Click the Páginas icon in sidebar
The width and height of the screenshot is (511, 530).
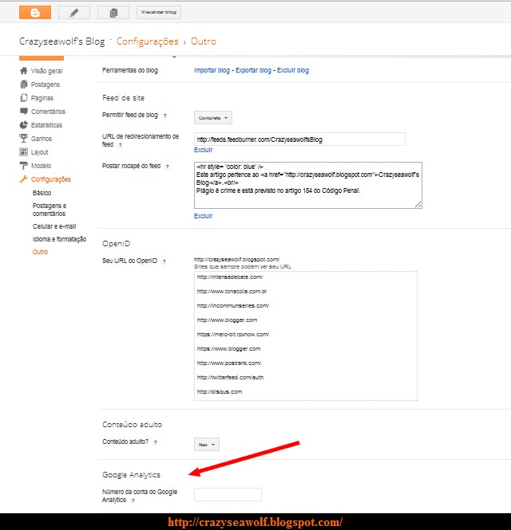click(24, 98)
